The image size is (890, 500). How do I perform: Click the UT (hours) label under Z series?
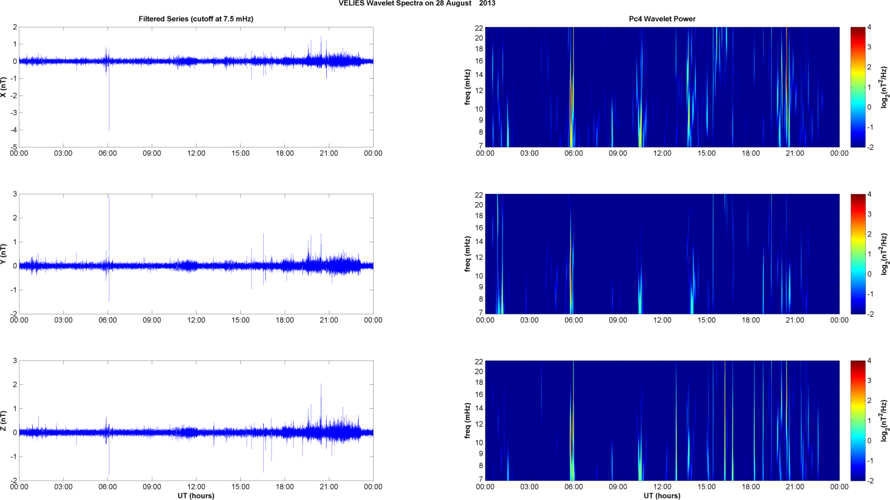(196, 496)
